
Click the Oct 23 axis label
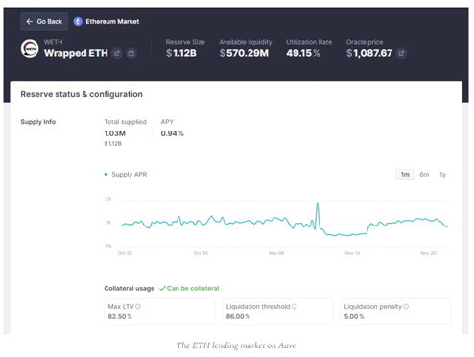(x=125, y=253)
